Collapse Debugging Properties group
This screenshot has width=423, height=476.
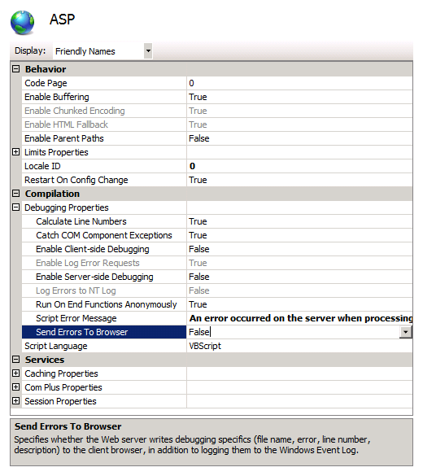point(15,207)
